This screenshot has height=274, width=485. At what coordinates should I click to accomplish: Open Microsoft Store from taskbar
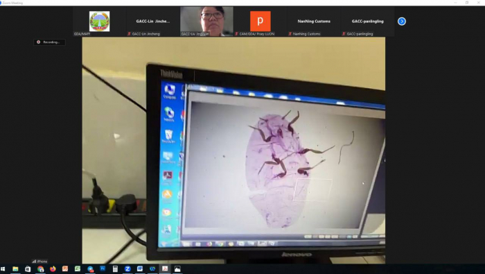pyautogui.click(x=28, y=269)
